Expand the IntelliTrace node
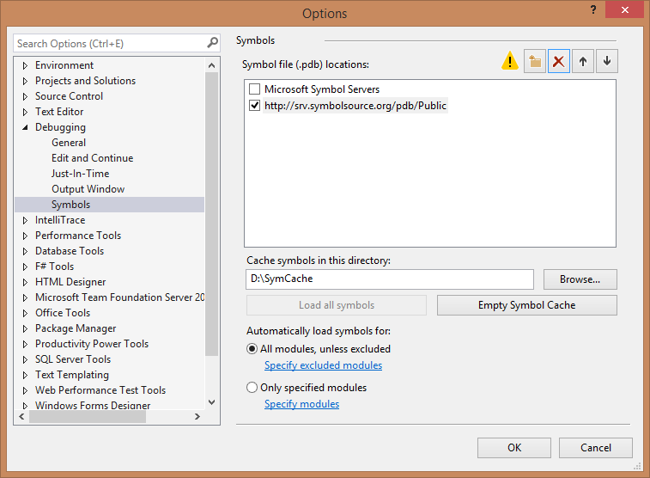 pyautogui.click(x=25, y=220)
